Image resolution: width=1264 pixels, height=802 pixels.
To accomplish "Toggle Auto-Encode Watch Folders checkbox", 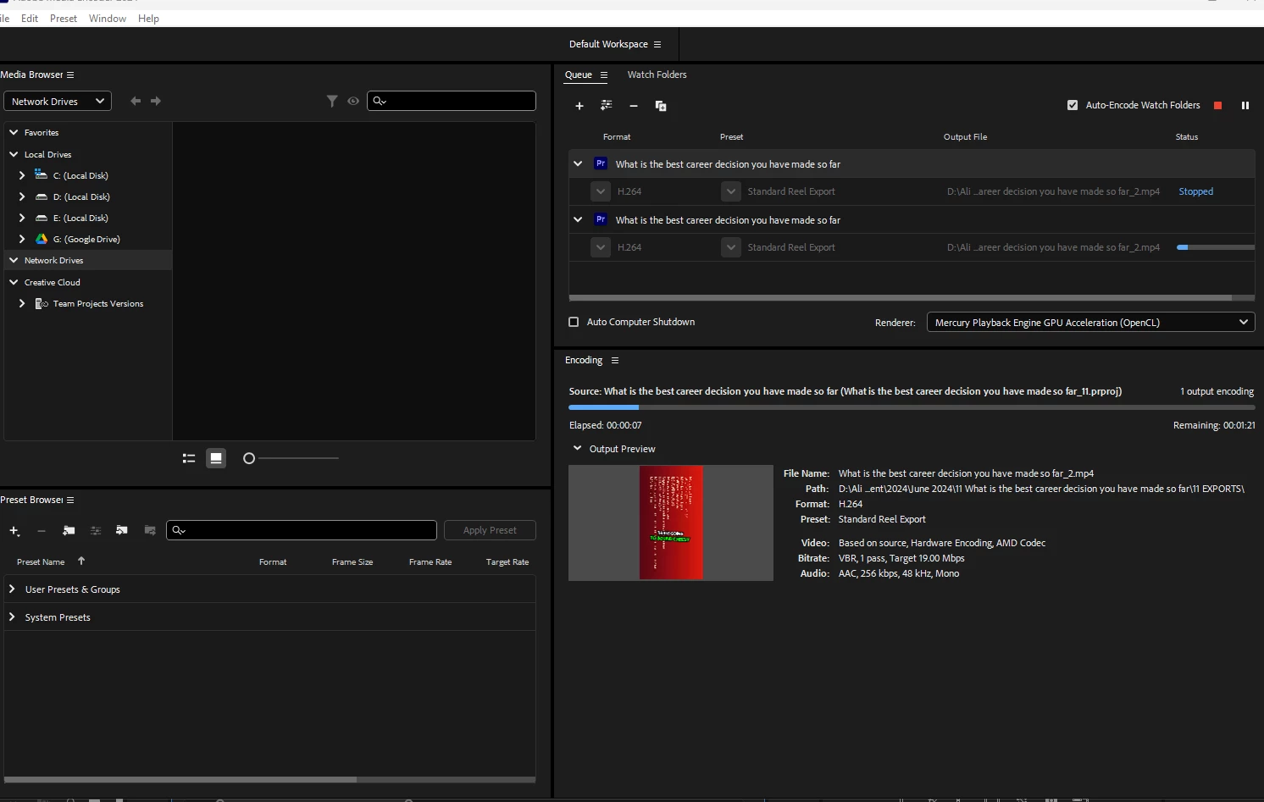I will 1073,105.
